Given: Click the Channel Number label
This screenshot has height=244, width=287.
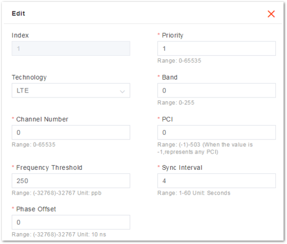Looking at the screenshot, I should [x=42, y=119].
